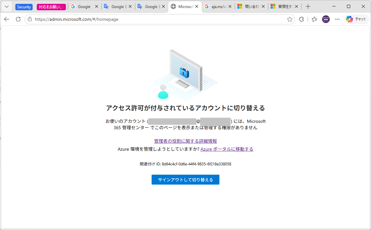371x230 pixels.
Task: View site information lock icon
Action: (x=30, y=19)
